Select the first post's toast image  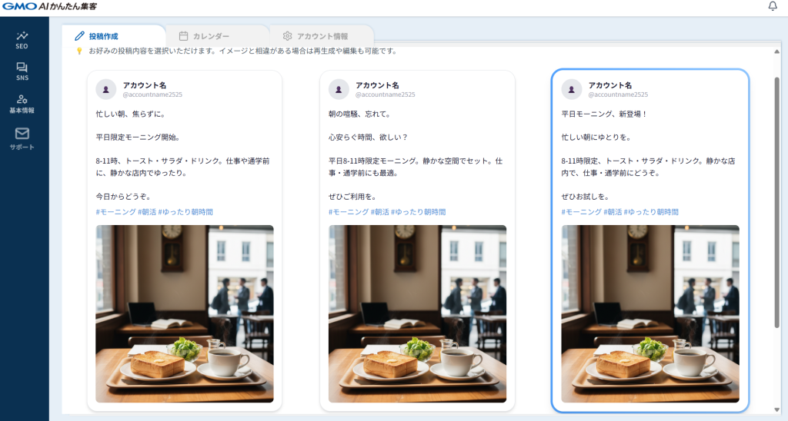click(184, 313)
